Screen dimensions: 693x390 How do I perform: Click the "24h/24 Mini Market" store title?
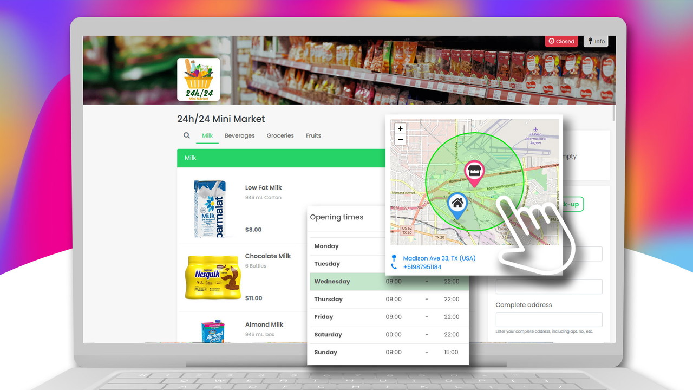(221, 119)
